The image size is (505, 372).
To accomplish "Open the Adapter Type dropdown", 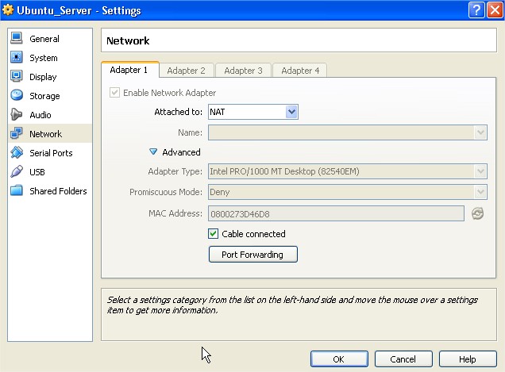I will (x=347, y=171).
